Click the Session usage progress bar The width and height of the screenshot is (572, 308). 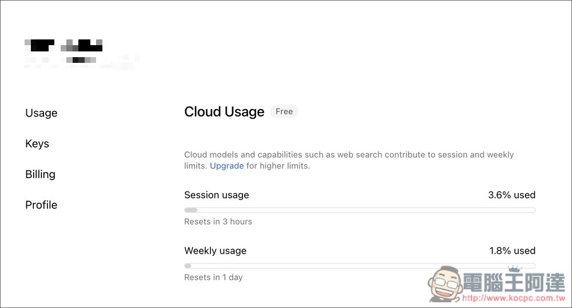pyautogui.click(x=360, y=210)
